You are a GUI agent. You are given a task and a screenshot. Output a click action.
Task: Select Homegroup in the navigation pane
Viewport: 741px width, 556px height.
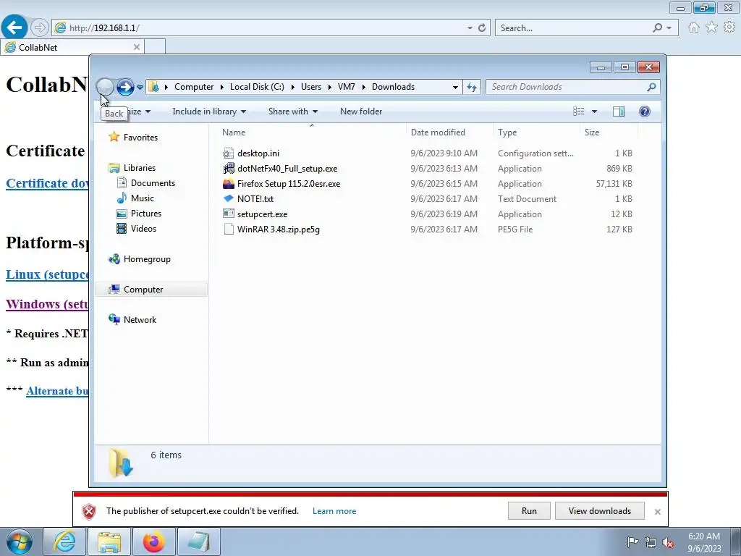pos(146,259)
